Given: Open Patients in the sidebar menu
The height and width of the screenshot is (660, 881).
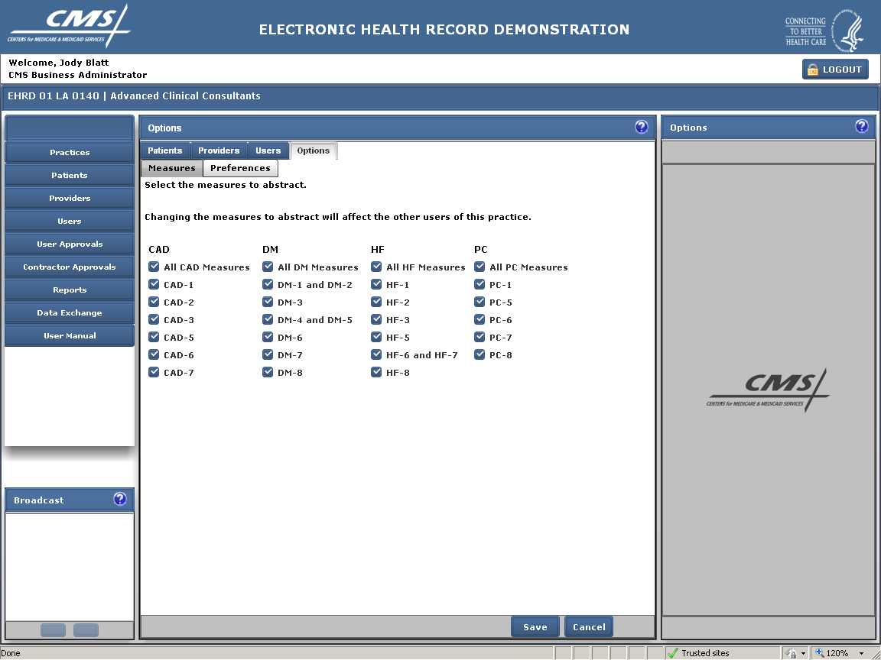Looking at the screenshot, I should tap(70, 175).
